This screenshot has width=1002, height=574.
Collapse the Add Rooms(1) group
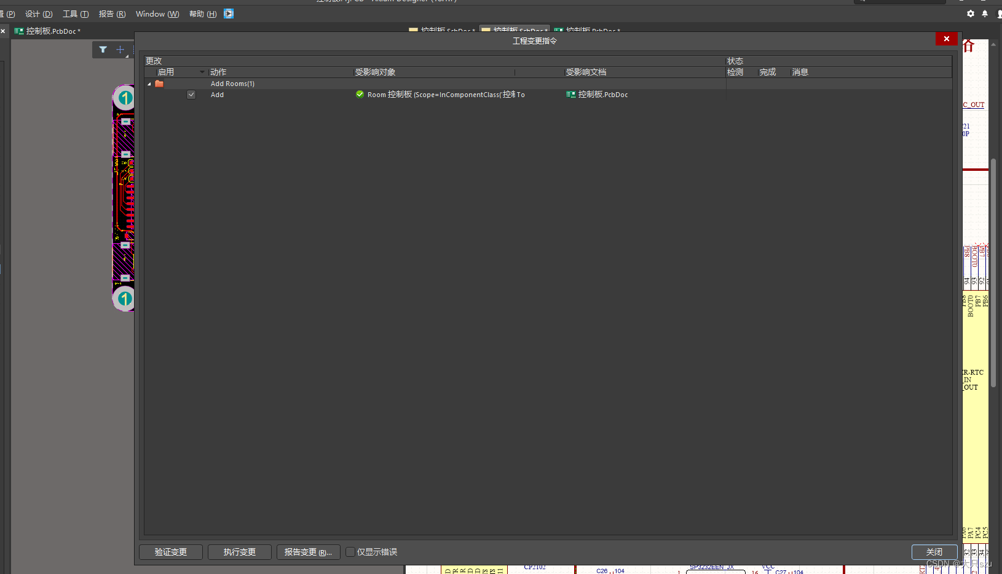coord(149,84)
